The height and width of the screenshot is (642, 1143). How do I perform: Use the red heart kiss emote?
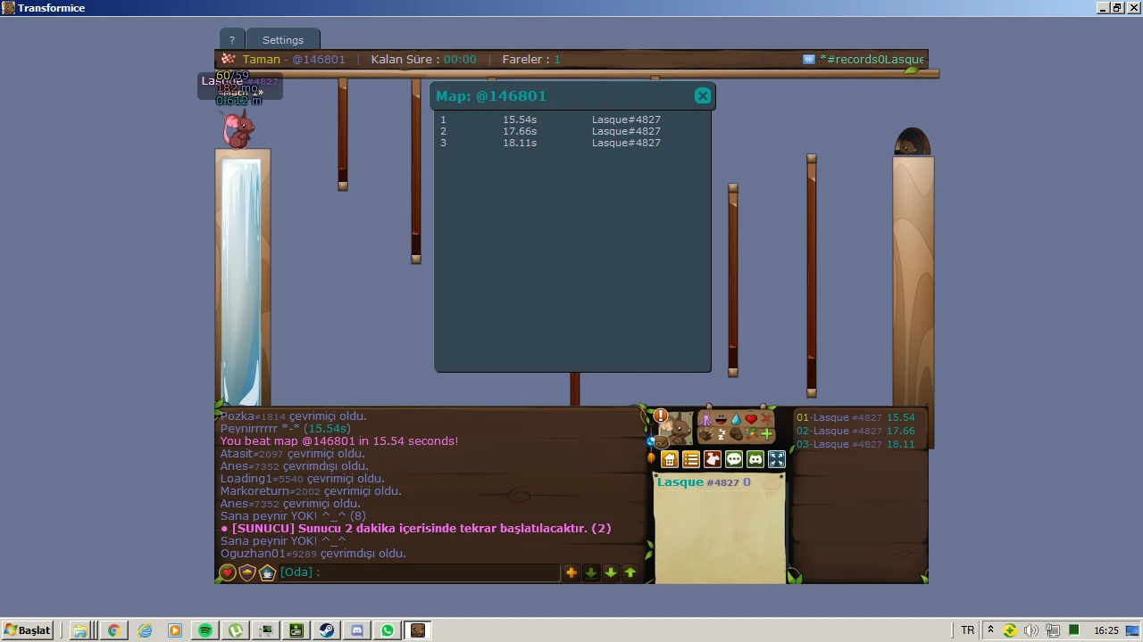751,419
